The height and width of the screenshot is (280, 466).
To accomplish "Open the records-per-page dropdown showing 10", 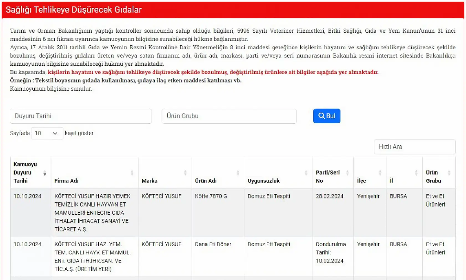I will (x=47, y=133).
